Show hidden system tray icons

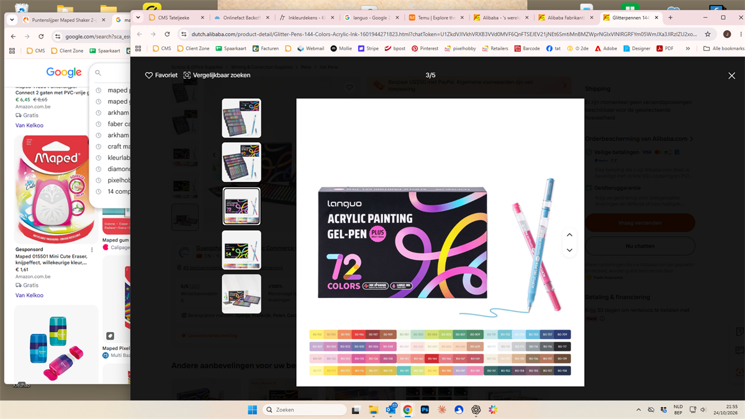tap(639, 410)
